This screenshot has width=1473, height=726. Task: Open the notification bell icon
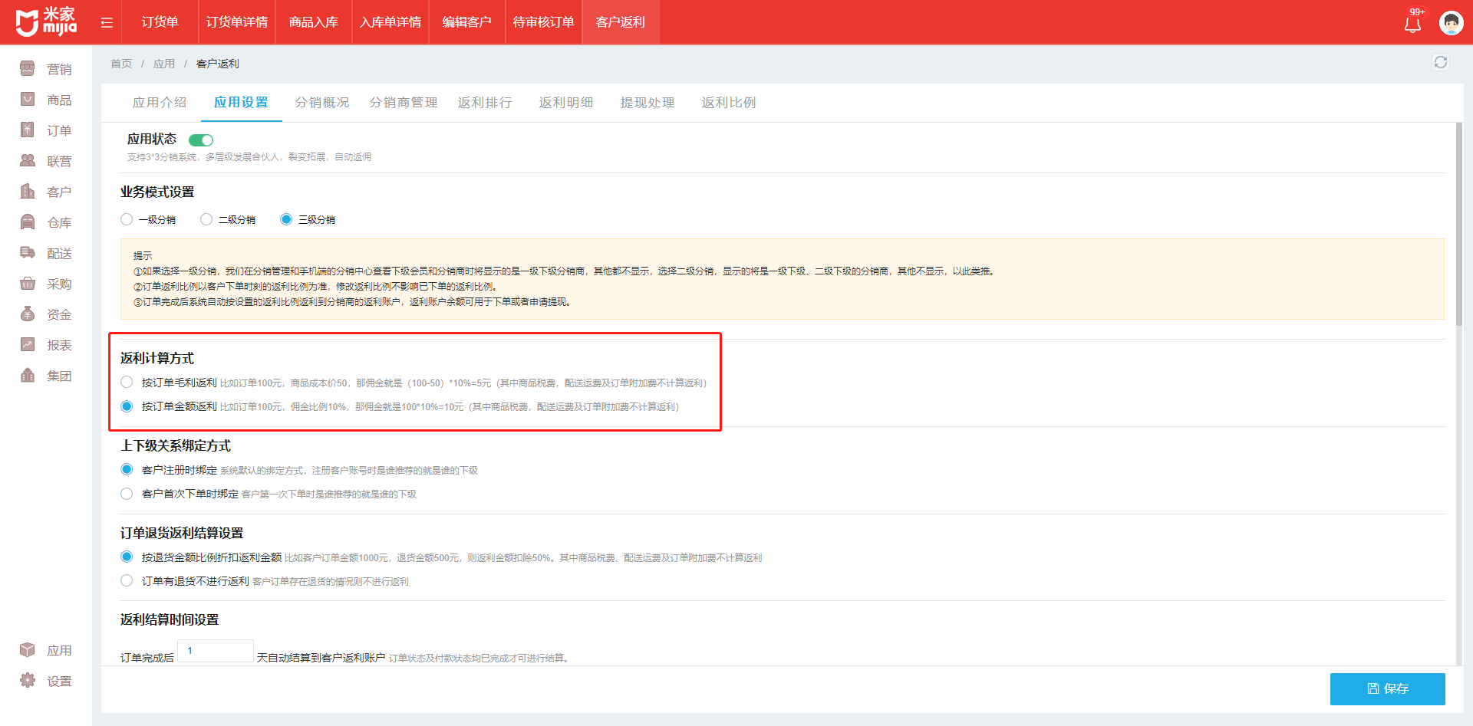[1412, 24]
